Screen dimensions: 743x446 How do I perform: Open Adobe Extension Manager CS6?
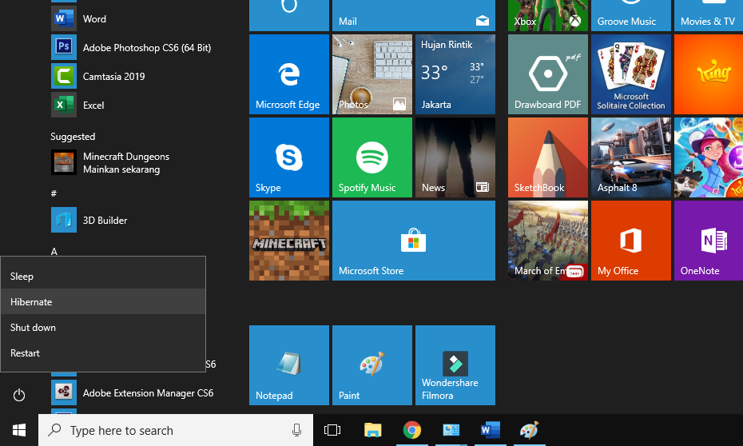pos(132,392)
